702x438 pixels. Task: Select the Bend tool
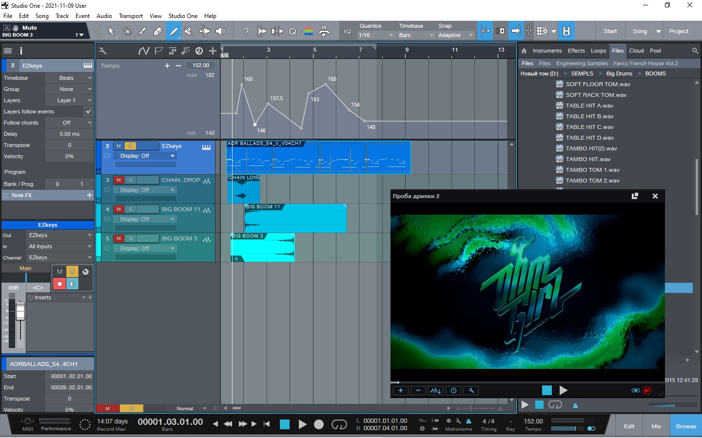click(x=205, y=32)
